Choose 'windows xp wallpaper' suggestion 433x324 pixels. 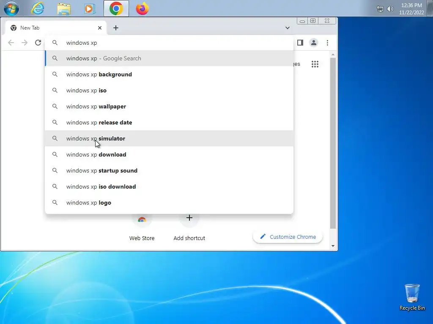pyautogui.click(x=169, y=106)
